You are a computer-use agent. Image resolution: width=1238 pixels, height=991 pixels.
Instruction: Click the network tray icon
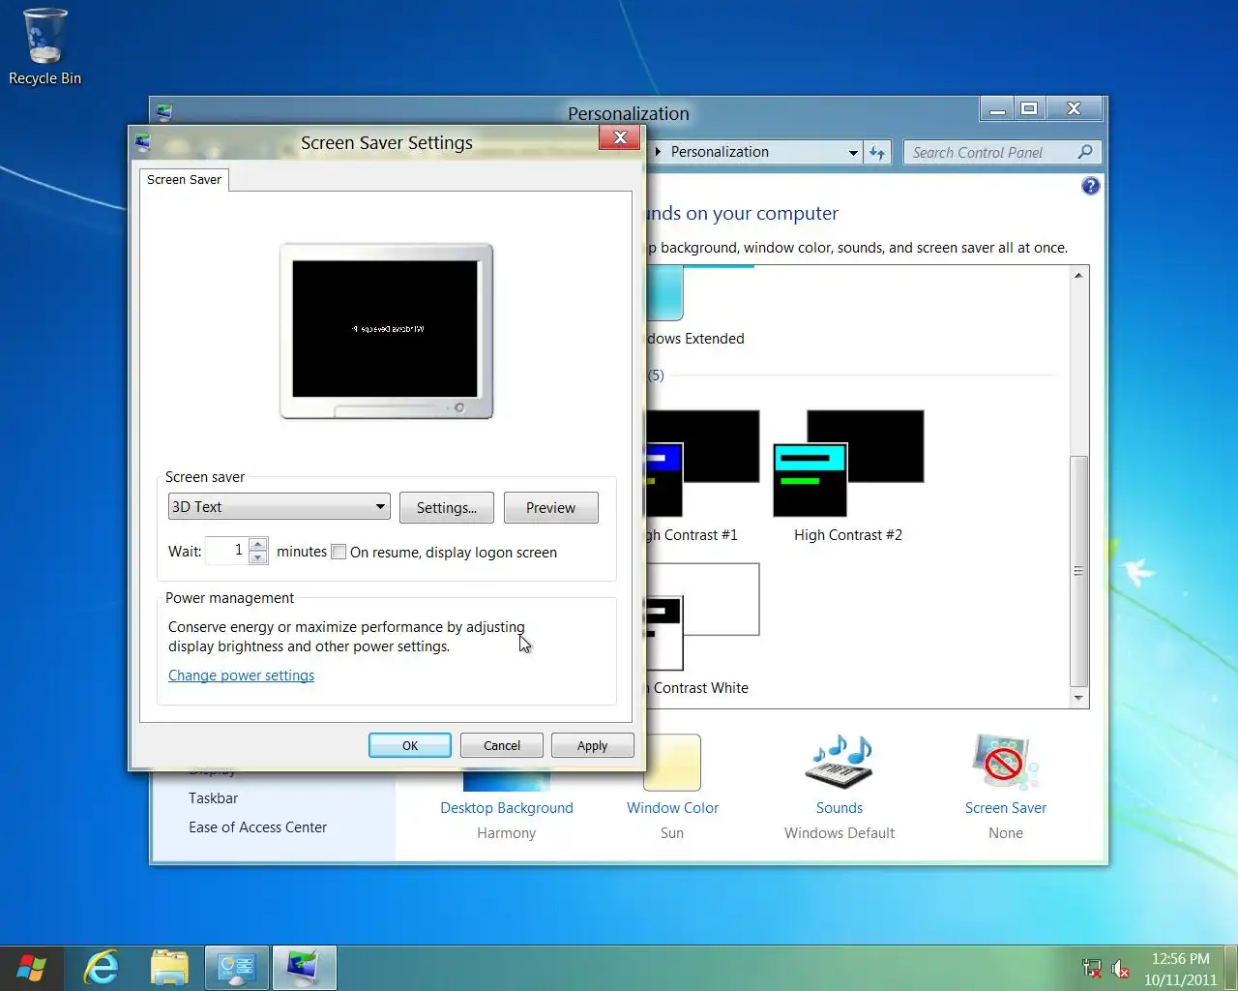(1092, 968)
